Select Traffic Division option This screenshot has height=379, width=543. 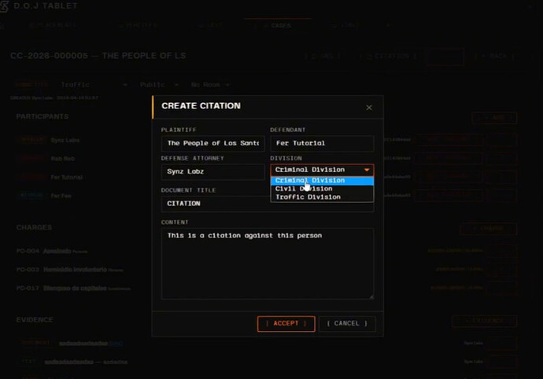pyautogui.click(x=322, y=197)
